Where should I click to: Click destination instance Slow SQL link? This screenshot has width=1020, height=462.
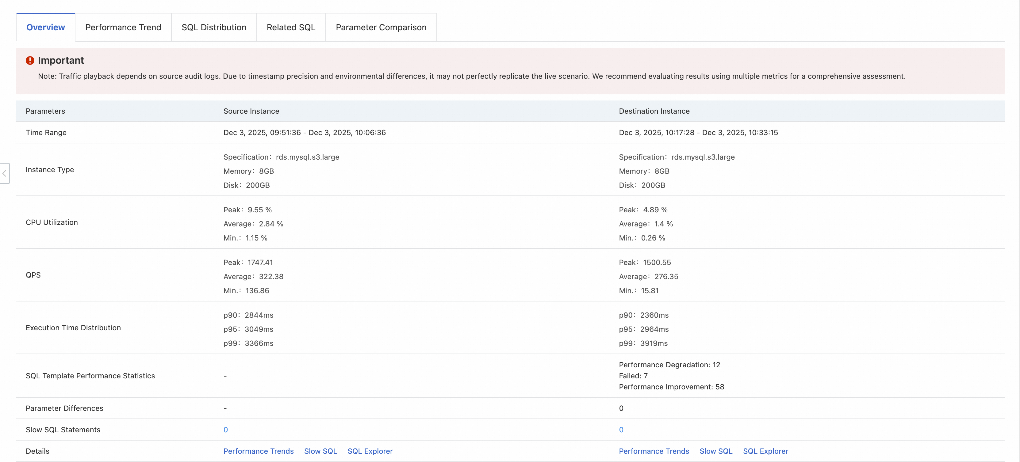coord(716,451)
